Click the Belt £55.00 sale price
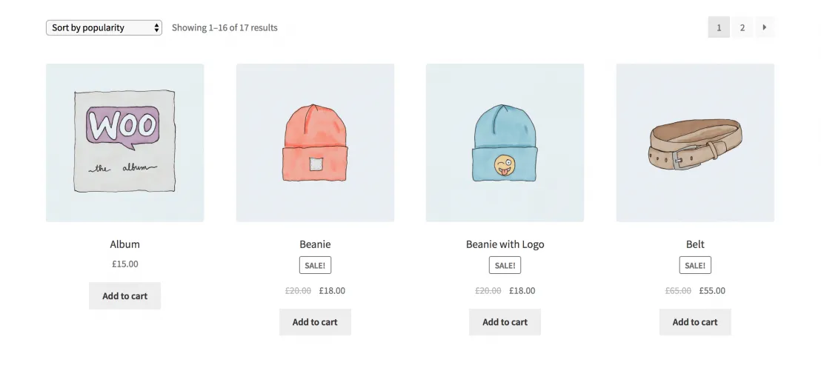 712,291
